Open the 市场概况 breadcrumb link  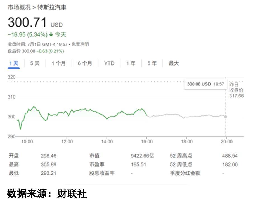[19, 7]
